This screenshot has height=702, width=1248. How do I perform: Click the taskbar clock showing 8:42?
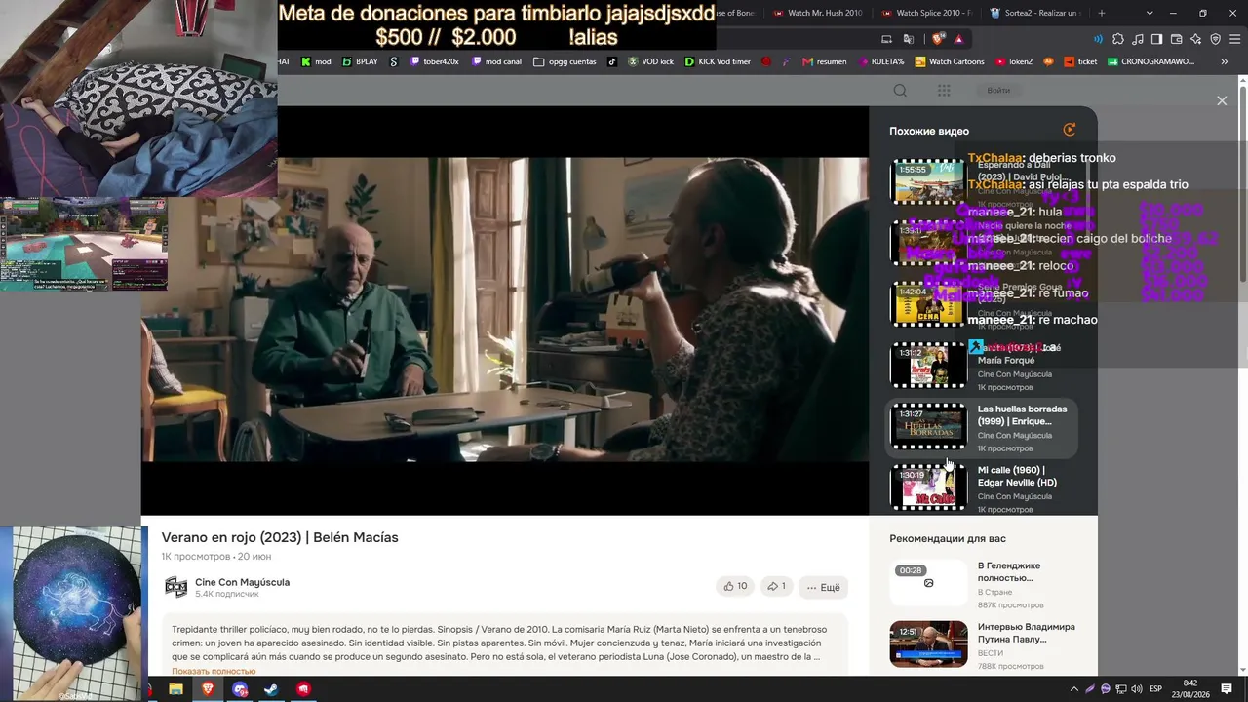pos(1190,689)
